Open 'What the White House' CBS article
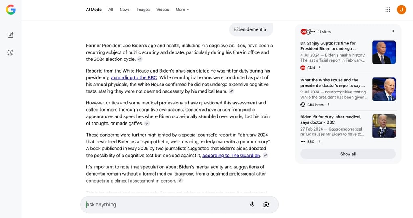 (x=333, y=83)
